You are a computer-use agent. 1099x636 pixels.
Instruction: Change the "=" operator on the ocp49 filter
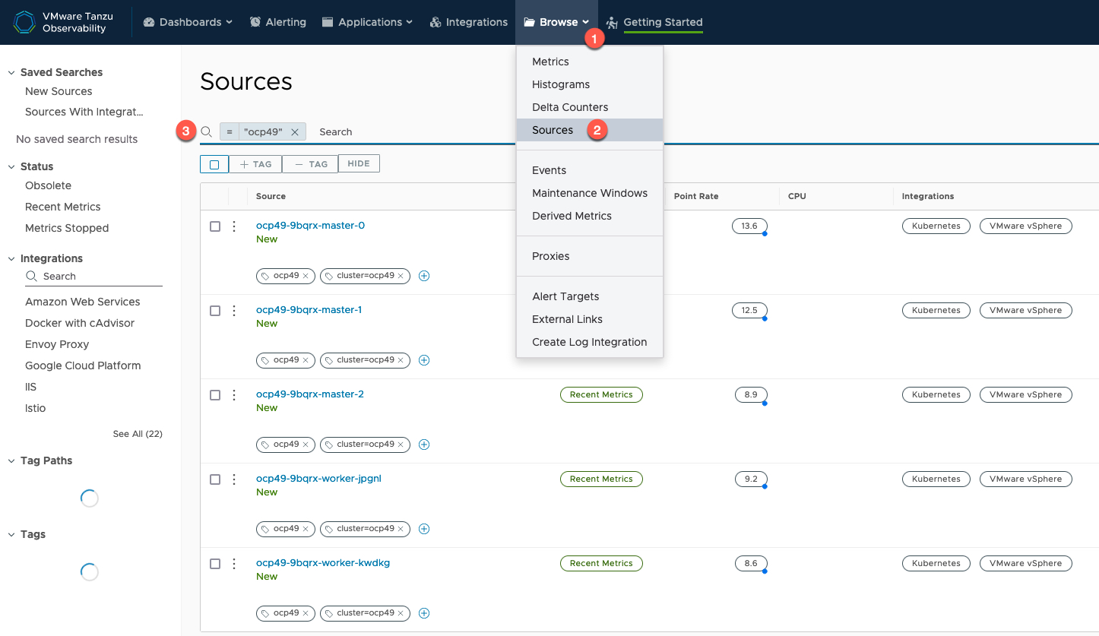(230, 131)
